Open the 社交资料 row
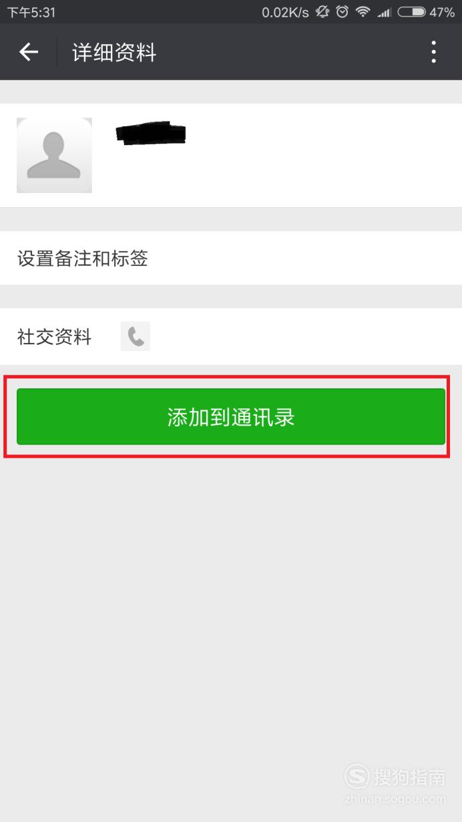462x822 pixels. 231,336
